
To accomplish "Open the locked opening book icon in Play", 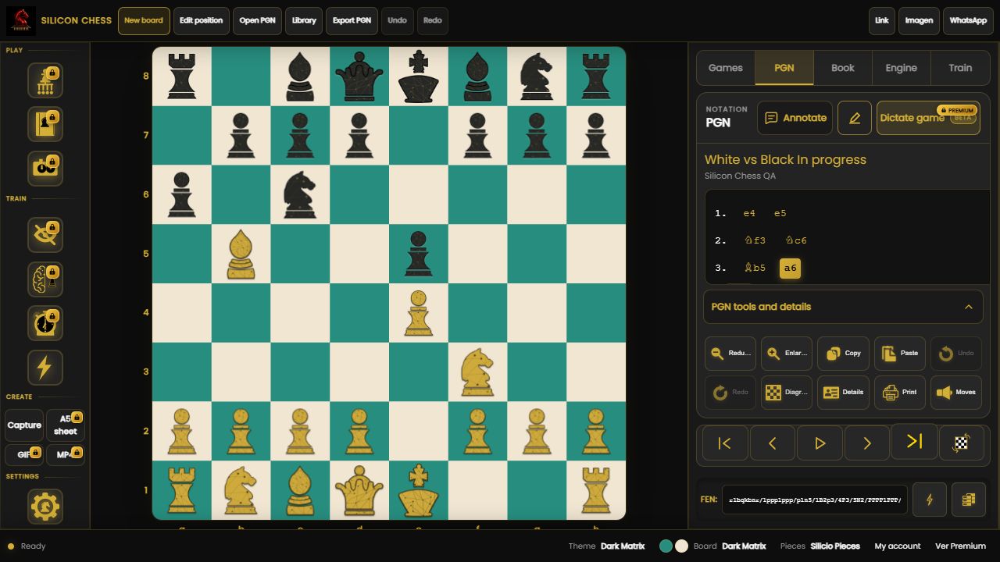I will pos(45,124).
